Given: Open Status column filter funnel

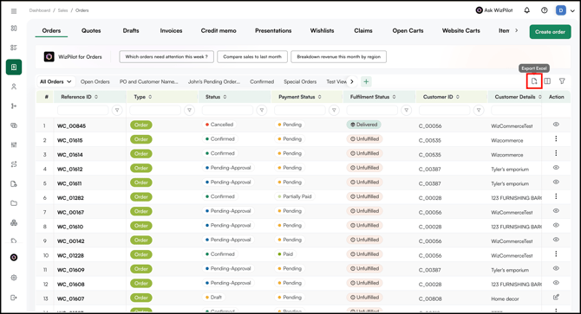Looking at the screenshot, I should pyautogui.click(x=262, y=110).
